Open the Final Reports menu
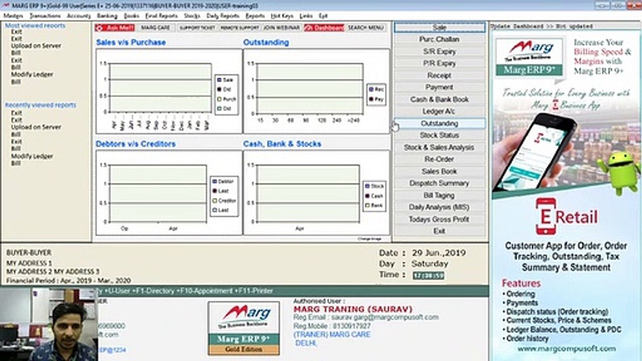 [162, 16]
